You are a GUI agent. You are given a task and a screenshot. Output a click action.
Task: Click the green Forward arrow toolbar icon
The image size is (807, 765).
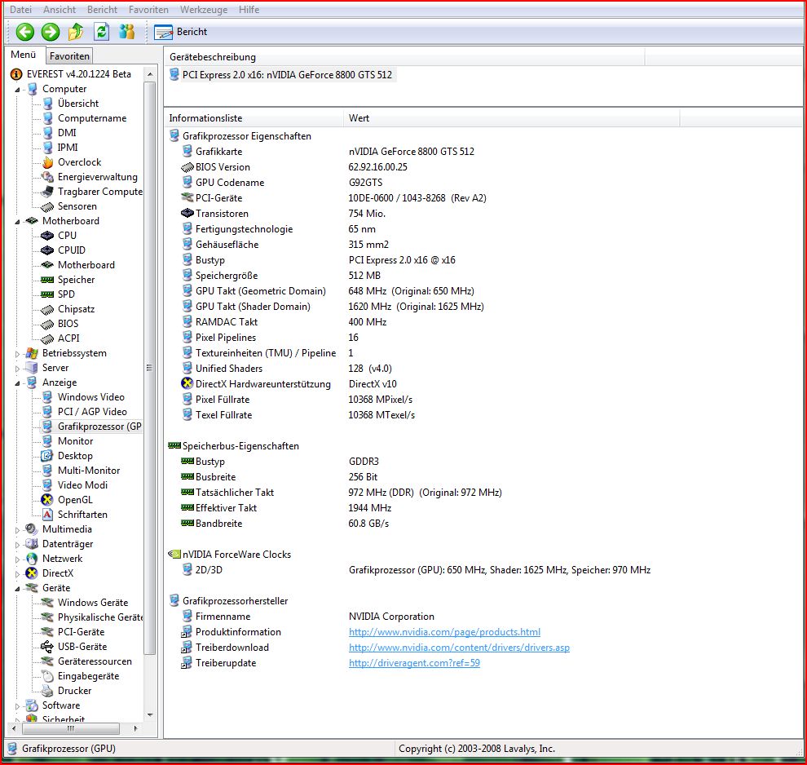(51, 32)
